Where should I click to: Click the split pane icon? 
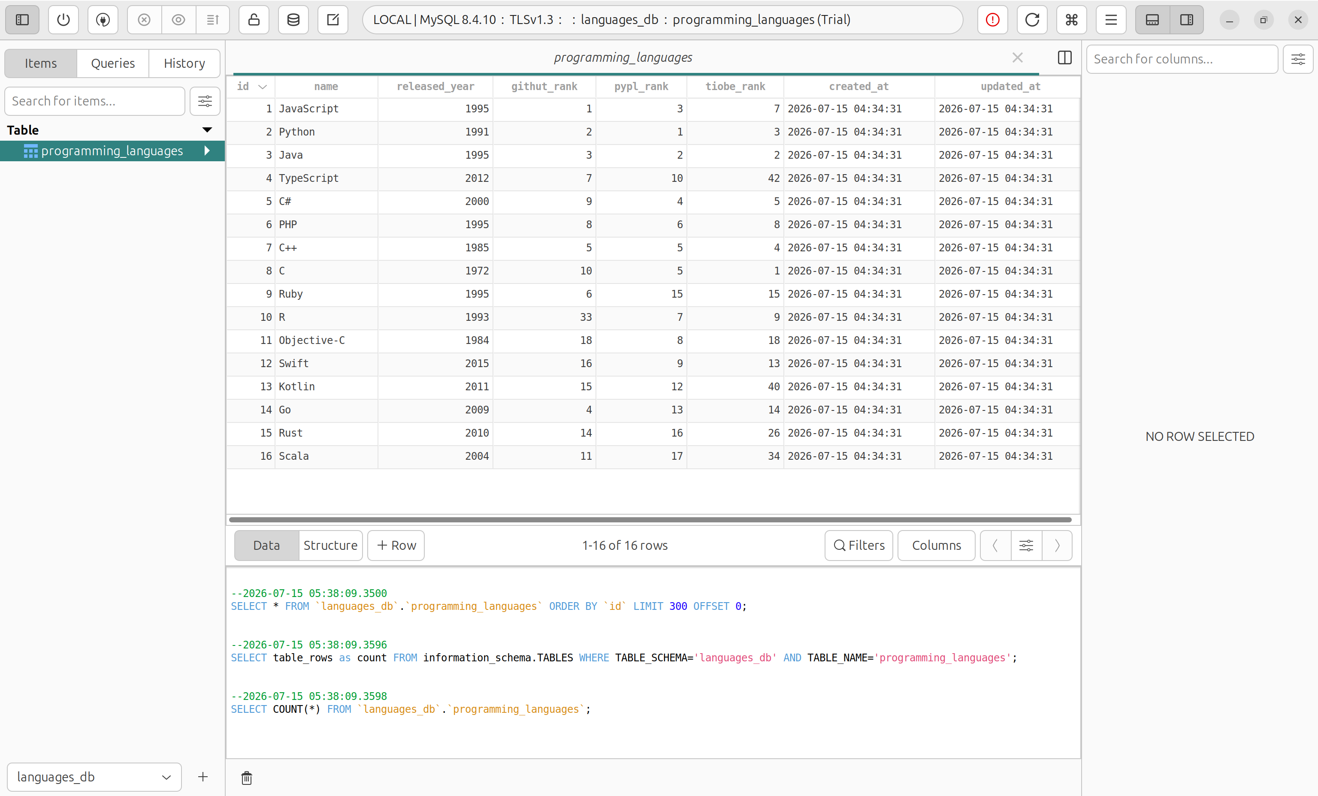[x=1064, y=57]
